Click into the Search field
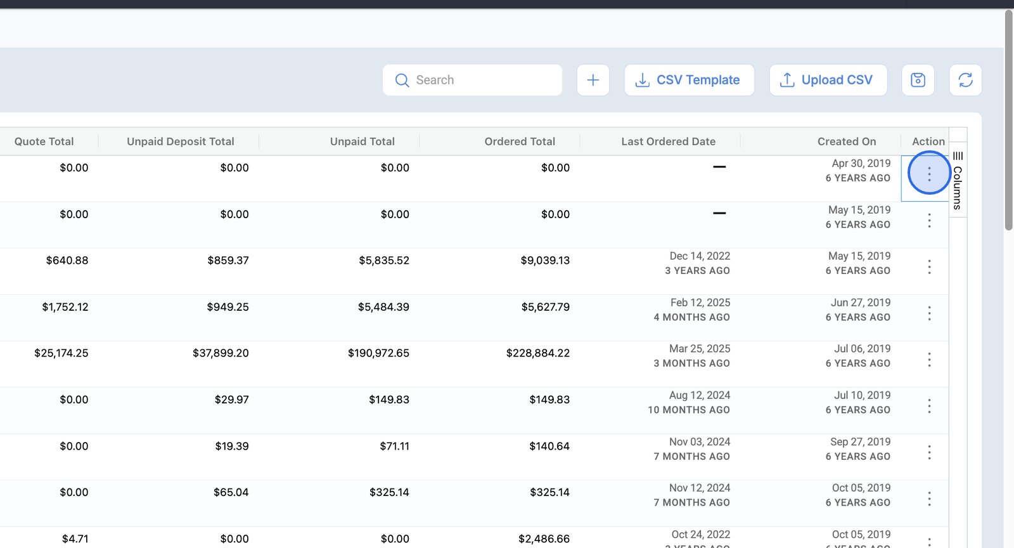Screen dimensions: 1014x548 tap(482, 80)
